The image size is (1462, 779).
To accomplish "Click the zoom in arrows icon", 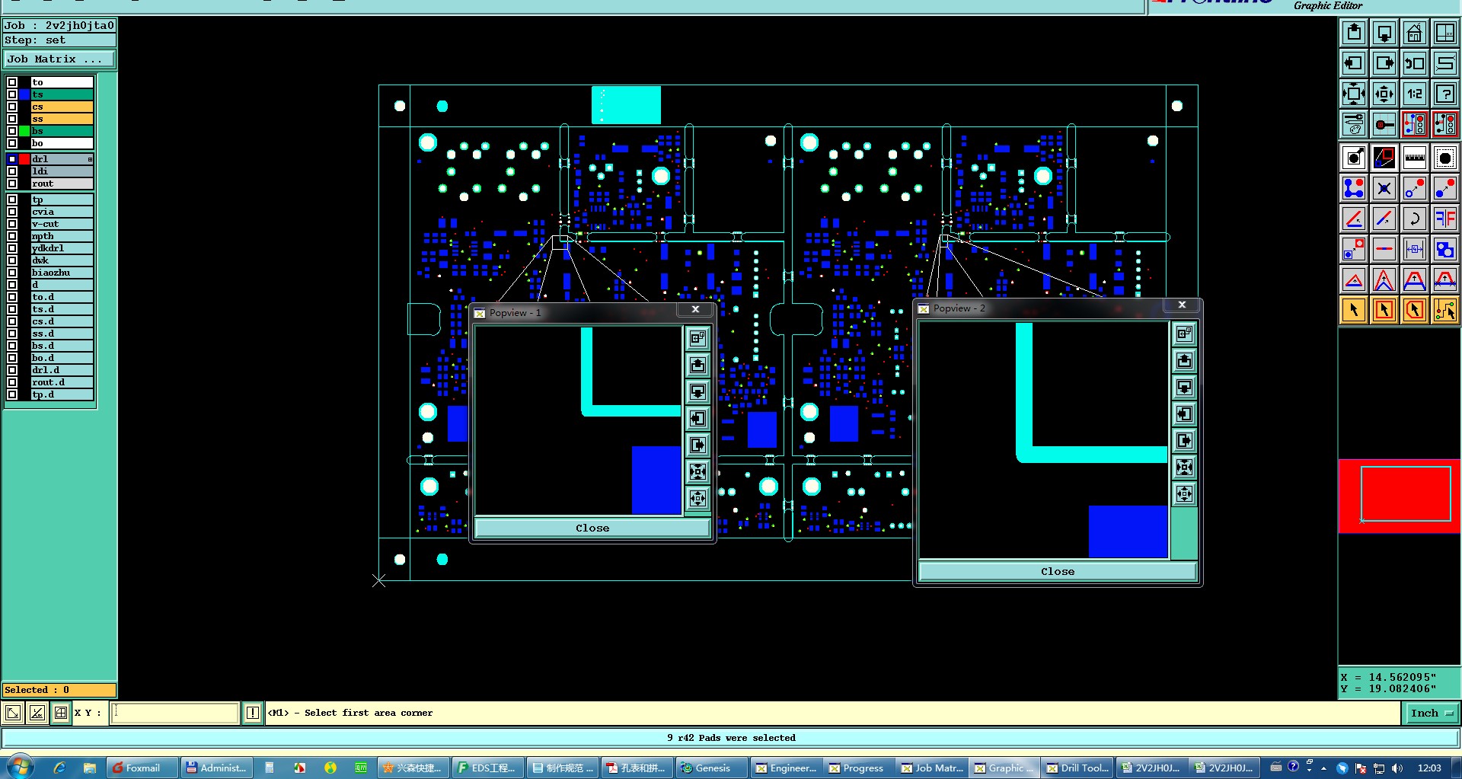I will 1384,94.
